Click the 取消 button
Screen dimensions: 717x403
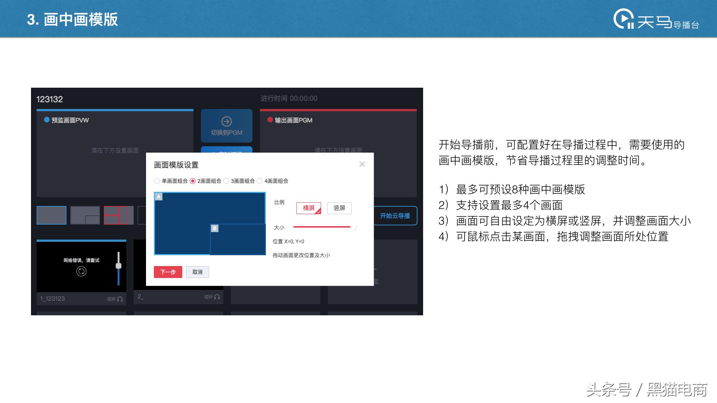[198, 272]
